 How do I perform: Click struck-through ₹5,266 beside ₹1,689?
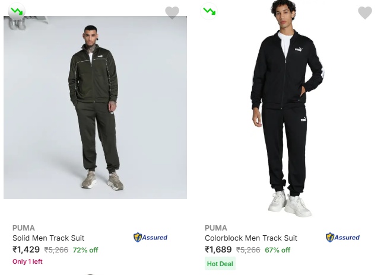[x=248, y=250]
